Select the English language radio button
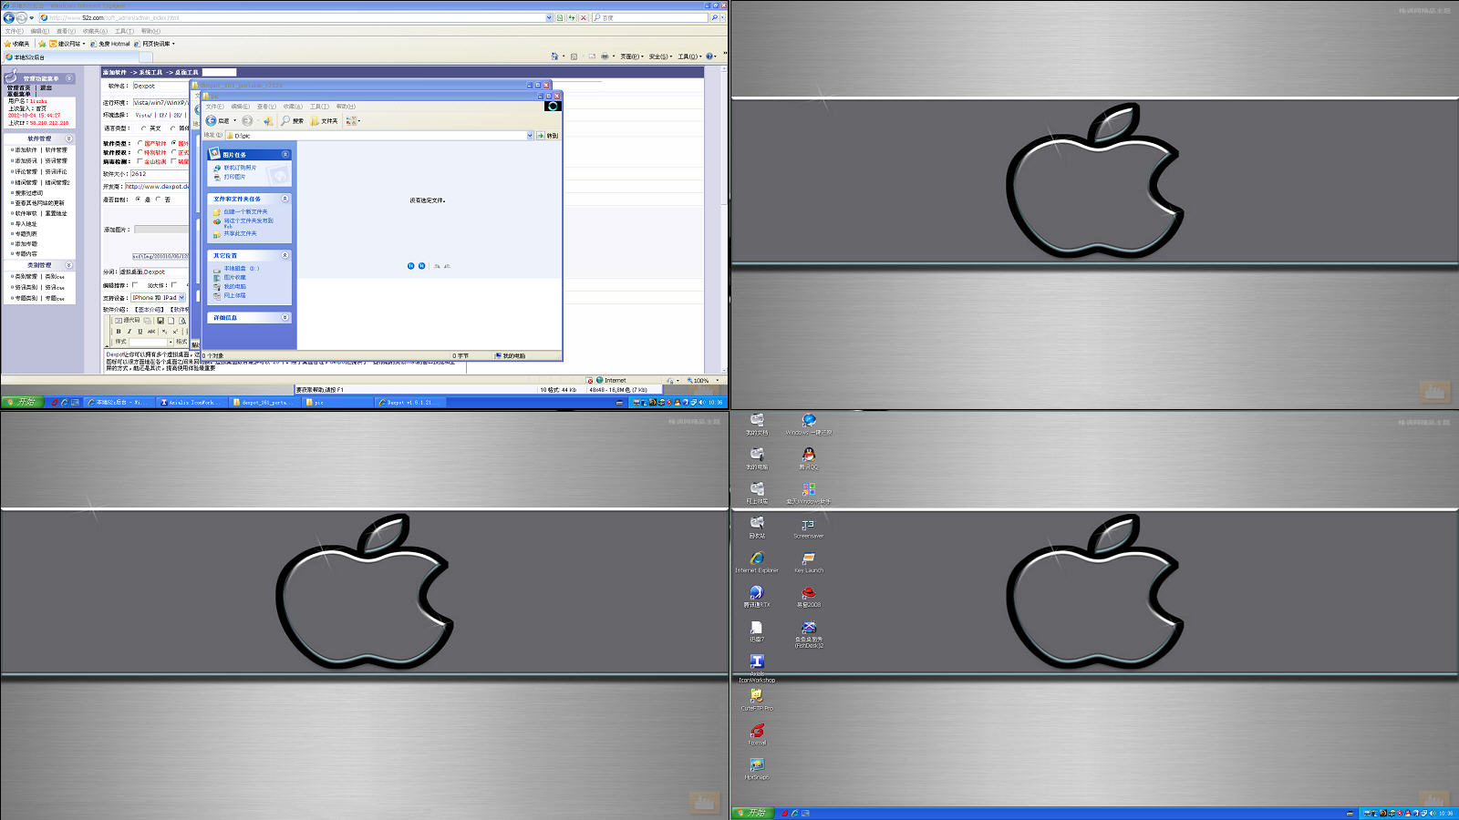 144,128
